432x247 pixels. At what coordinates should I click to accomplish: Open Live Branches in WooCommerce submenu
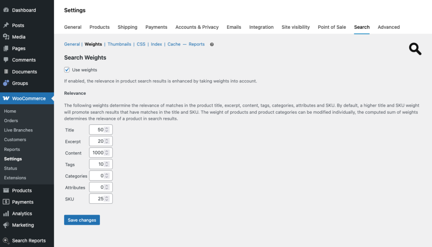[18, 130]
